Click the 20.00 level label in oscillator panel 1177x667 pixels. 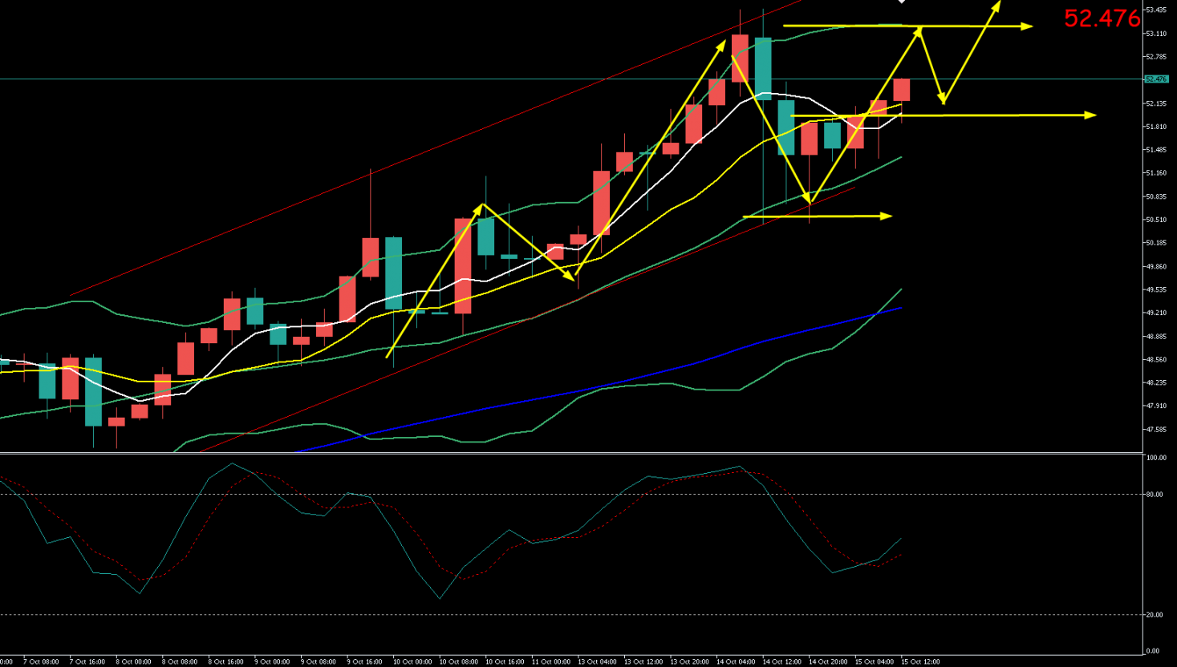click(x=1155, y=615)
